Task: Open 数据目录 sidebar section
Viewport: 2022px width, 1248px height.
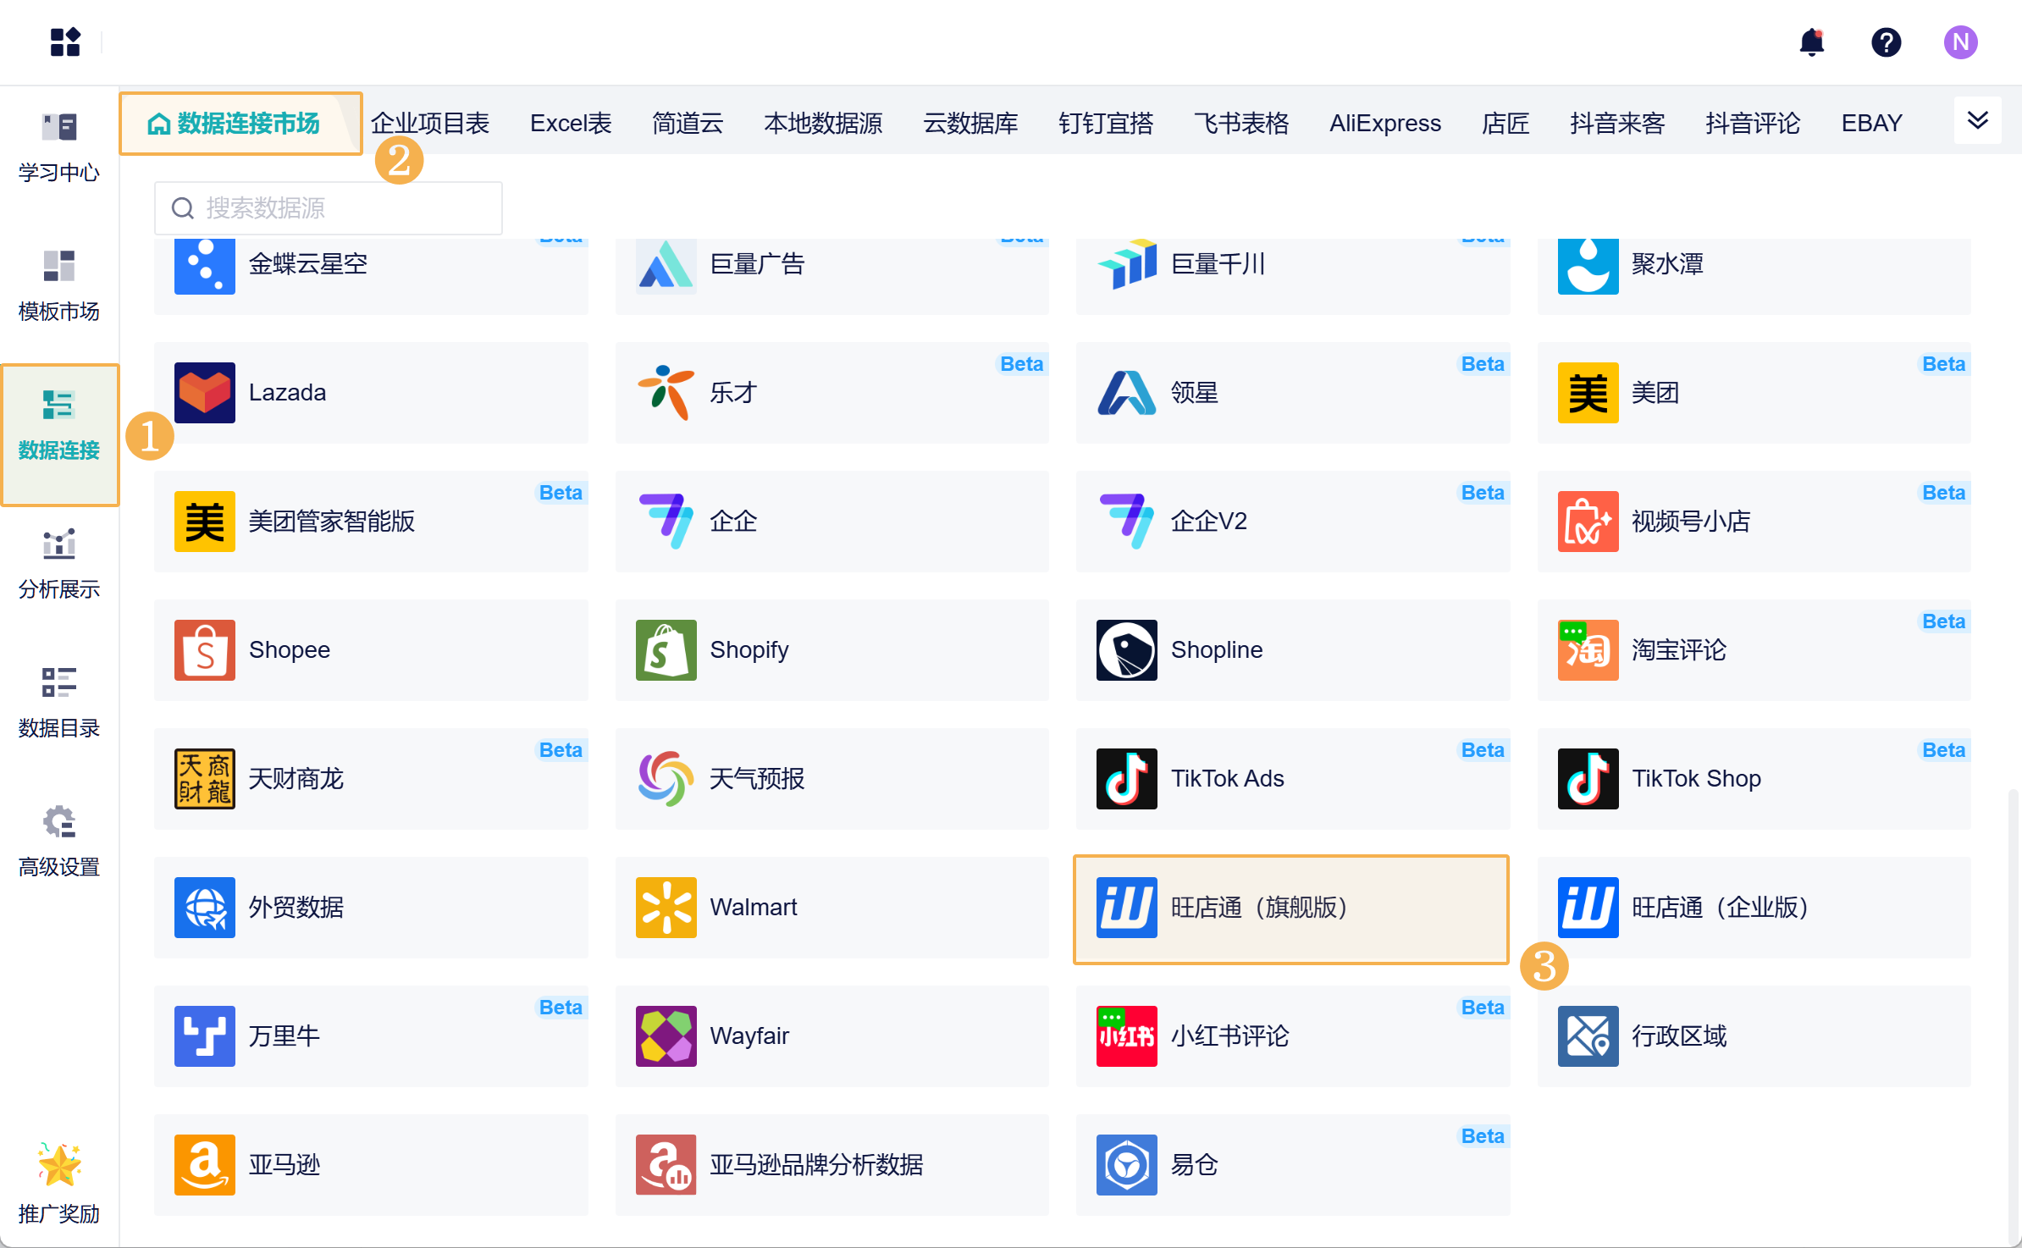Action: pyautogui.click(x=59, y=704)
